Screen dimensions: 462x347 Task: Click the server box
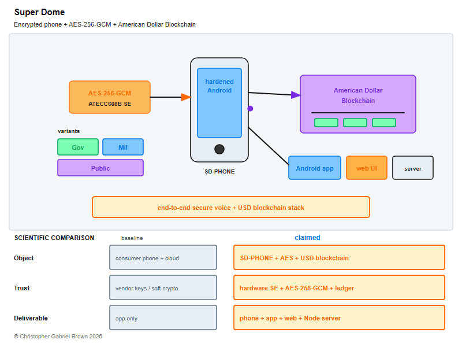click(413, 168)
